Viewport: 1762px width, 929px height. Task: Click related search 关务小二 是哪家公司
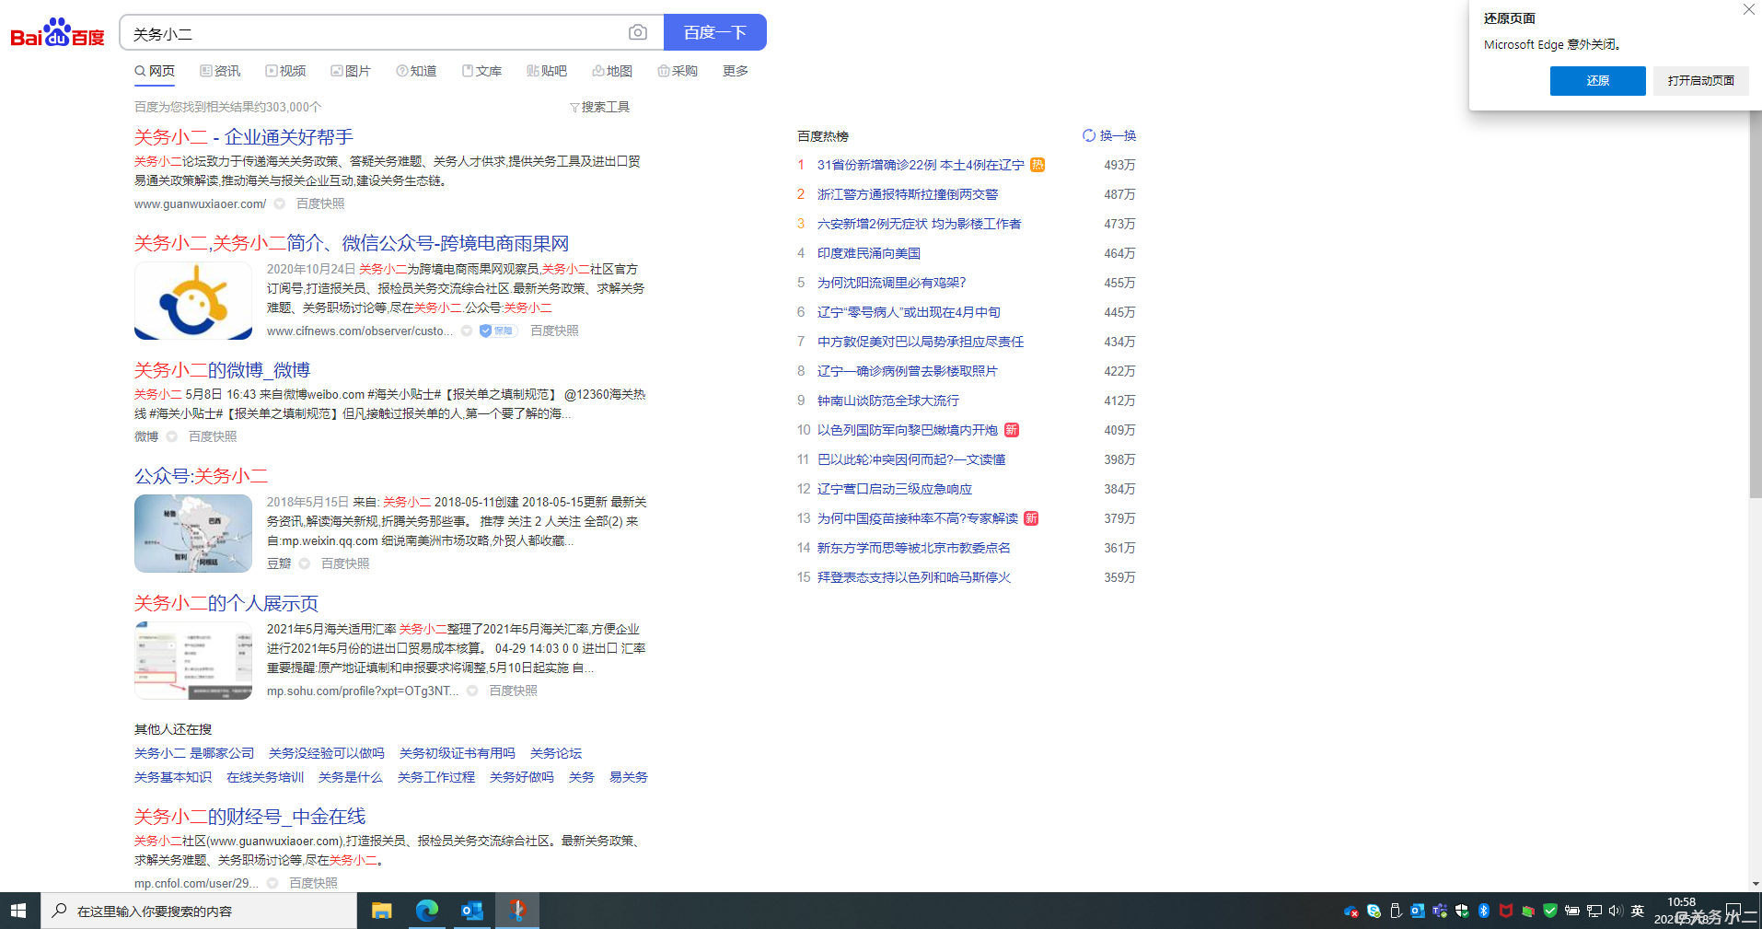click(194, 753)
